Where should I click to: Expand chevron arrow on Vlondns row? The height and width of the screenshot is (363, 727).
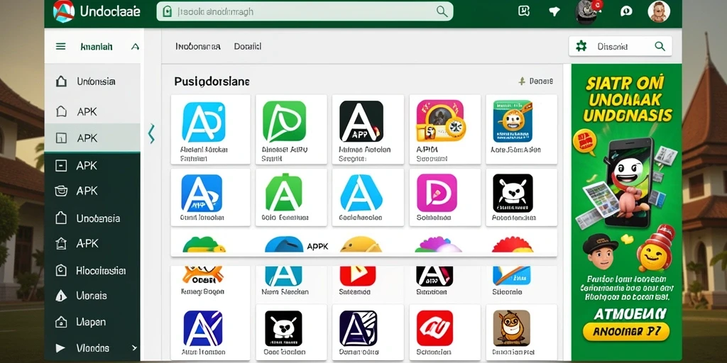[x=134, y=347]
